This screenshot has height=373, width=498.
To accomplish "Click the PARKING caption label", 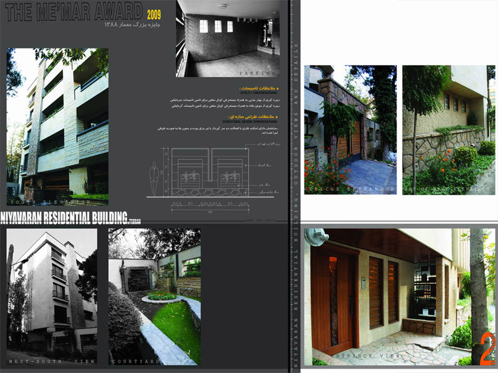I will tap(258, 73).
